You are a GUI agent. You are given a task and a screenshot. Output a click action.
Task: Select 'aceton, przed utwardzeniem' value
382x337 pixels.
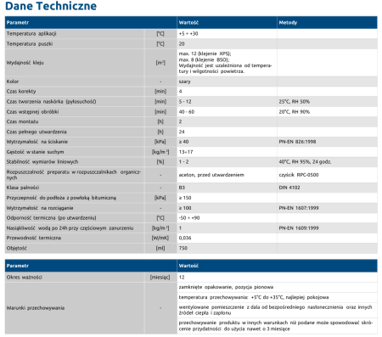coord(211,175)
